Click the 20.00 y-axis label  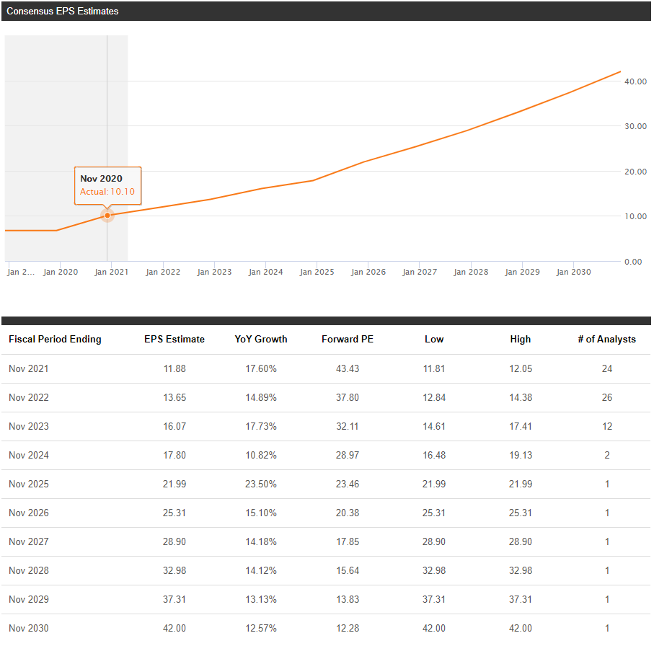point(635,172)
